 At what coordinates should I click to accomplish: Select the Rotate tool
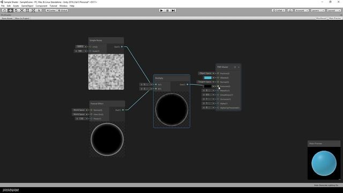click(16, 11)
